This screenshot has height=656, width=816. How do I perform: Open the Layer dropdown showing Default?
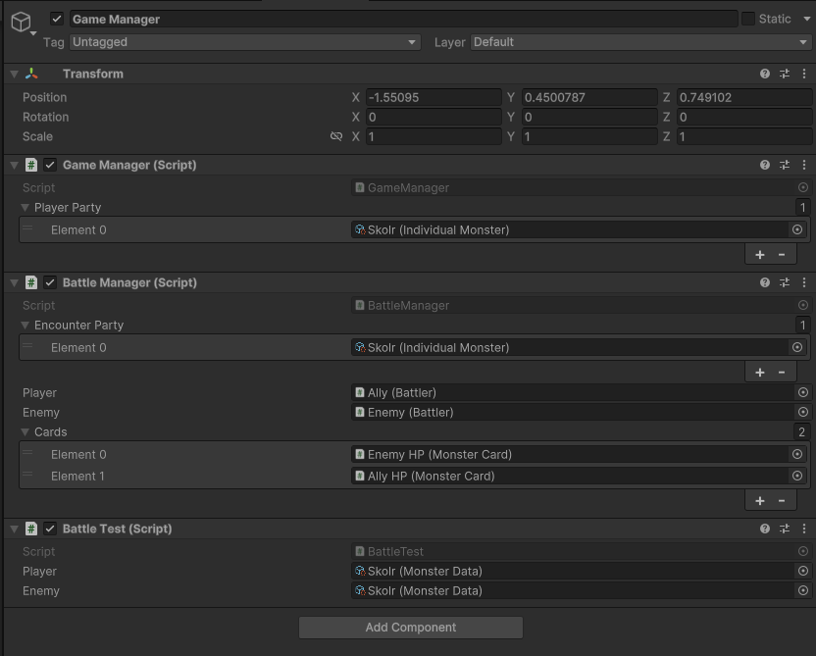coord(640,42)
